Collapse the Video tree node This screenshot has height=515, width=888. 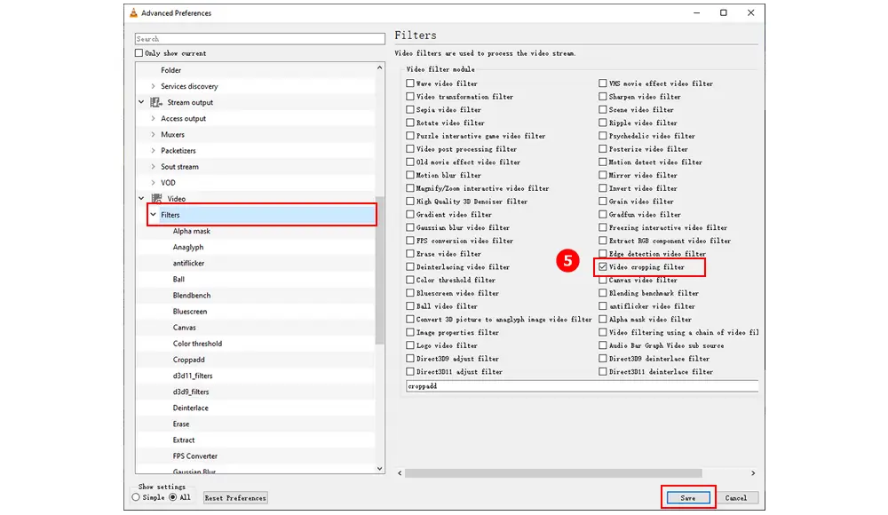tap(141, 198)
